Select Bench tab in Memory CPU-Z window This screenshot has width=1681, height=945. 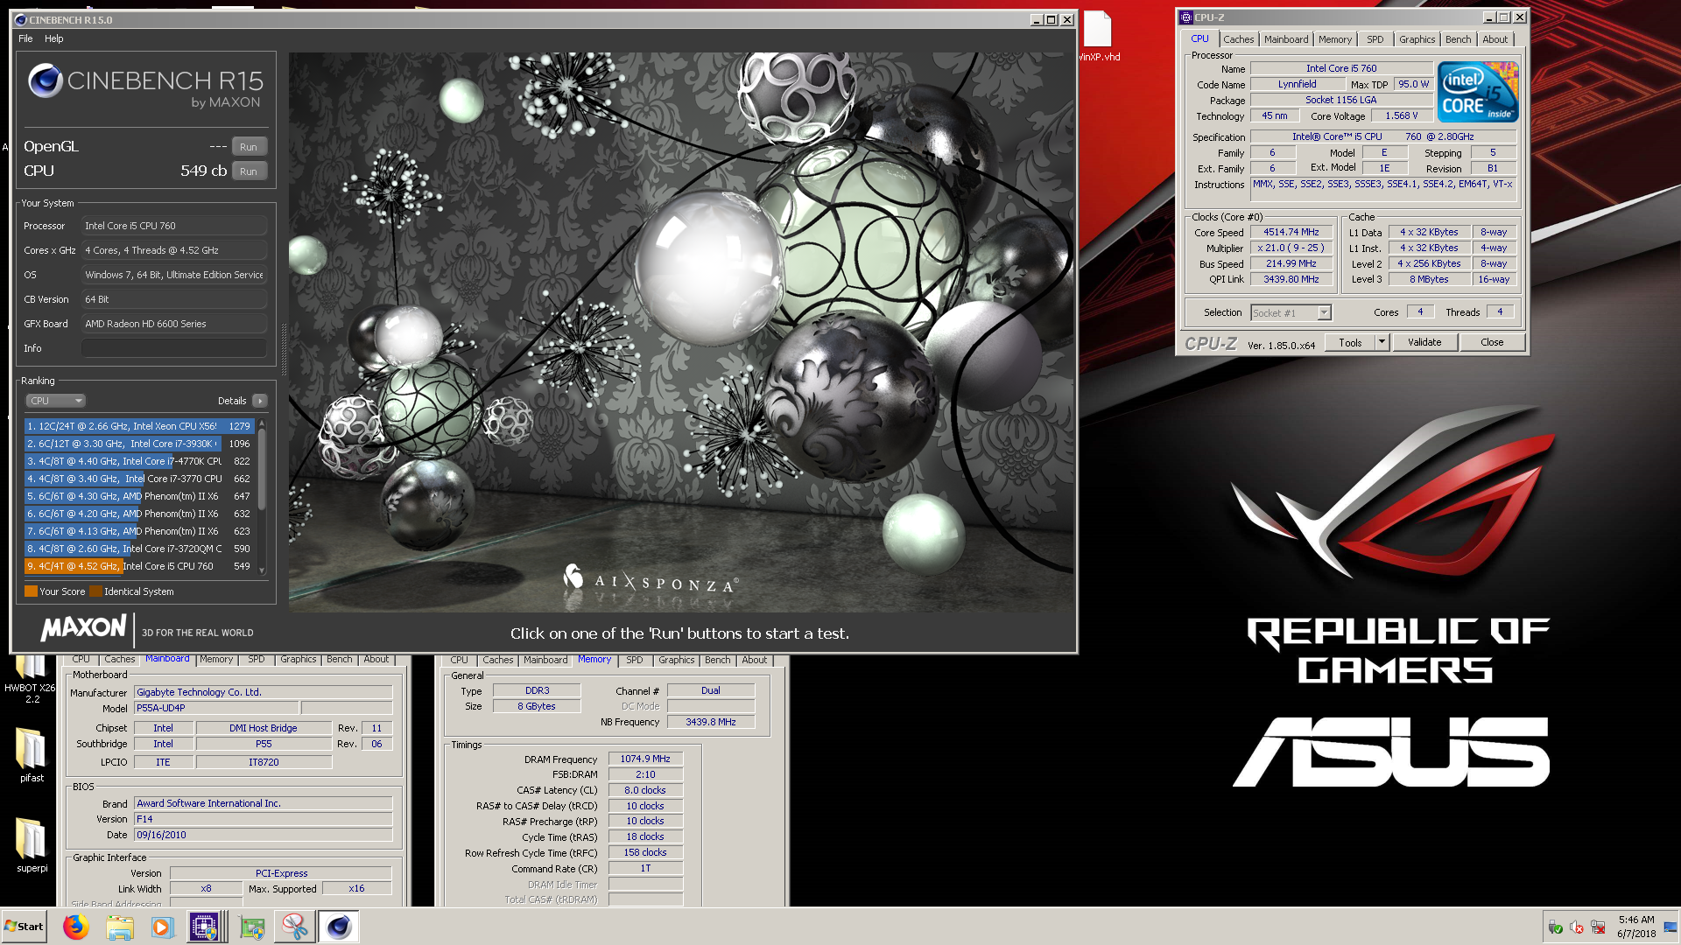tap(717, 660)
